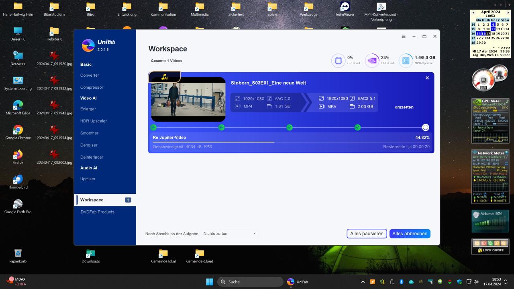This screenshot has height=289, width=514.
Task: Open the UniFab hamburger menu
Action: pyautogui.click(x=404, y=36)
